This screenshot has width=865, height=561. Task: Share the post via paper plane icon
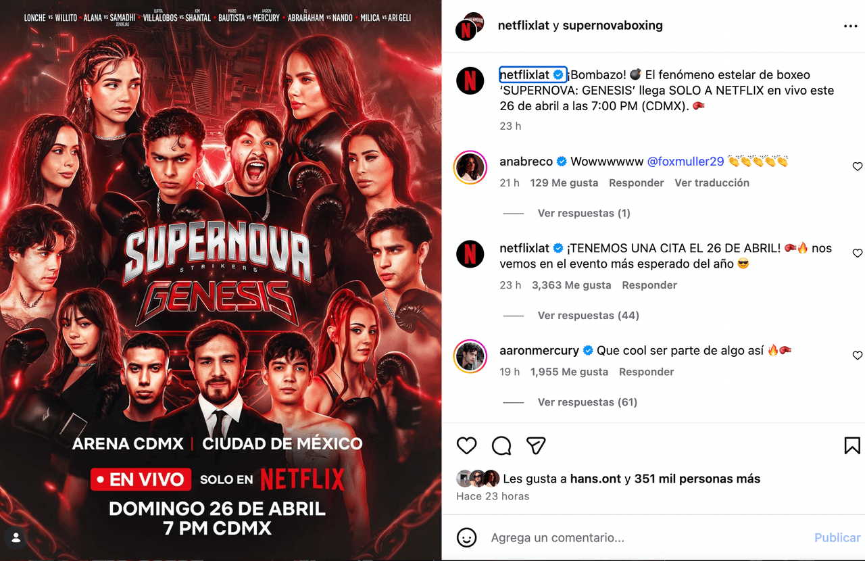coord(536,445)
